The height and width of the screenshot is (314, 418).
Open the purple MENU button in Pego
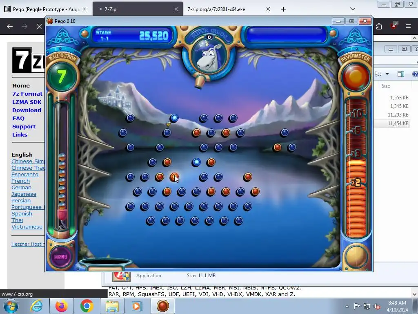(x=61, y=257)
